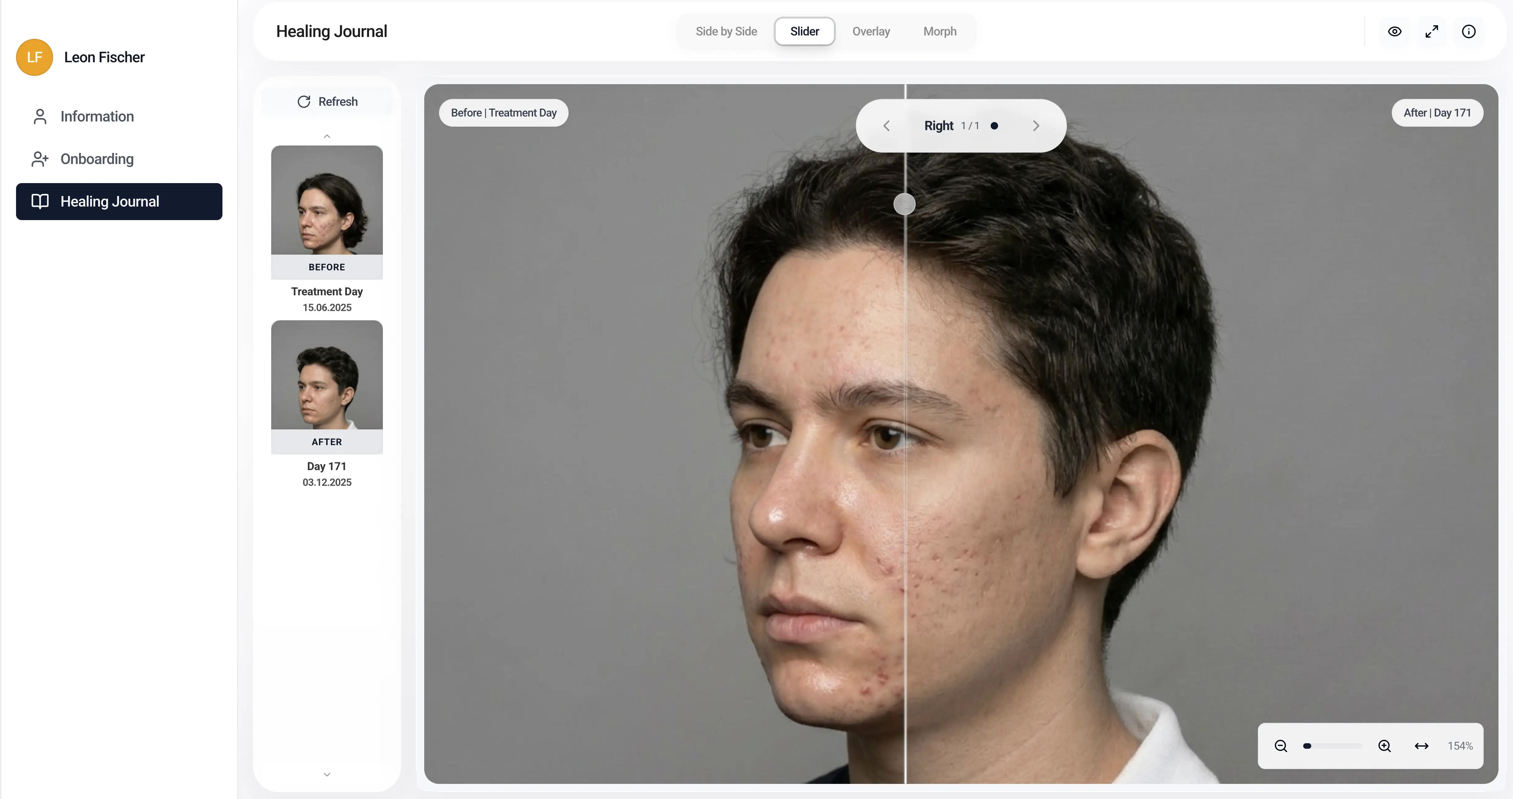Image resolution: width=1513 pixels, height=799 pixels.
Task: Click the LF user avatar
Action: pos(34,58)
